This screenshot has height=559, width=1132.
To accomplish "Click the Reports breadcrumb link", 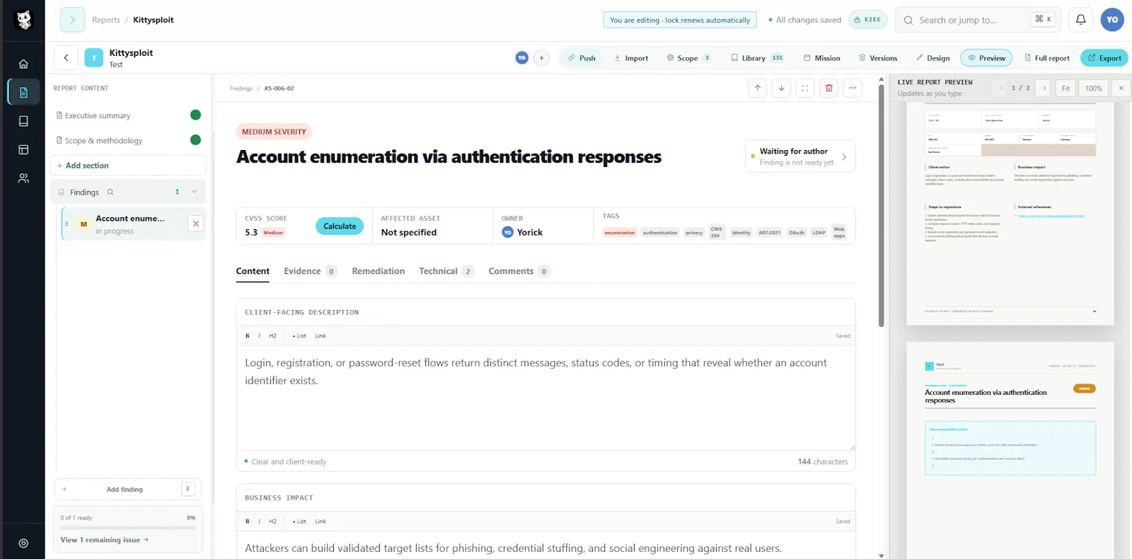I will [x=106, y=20].
